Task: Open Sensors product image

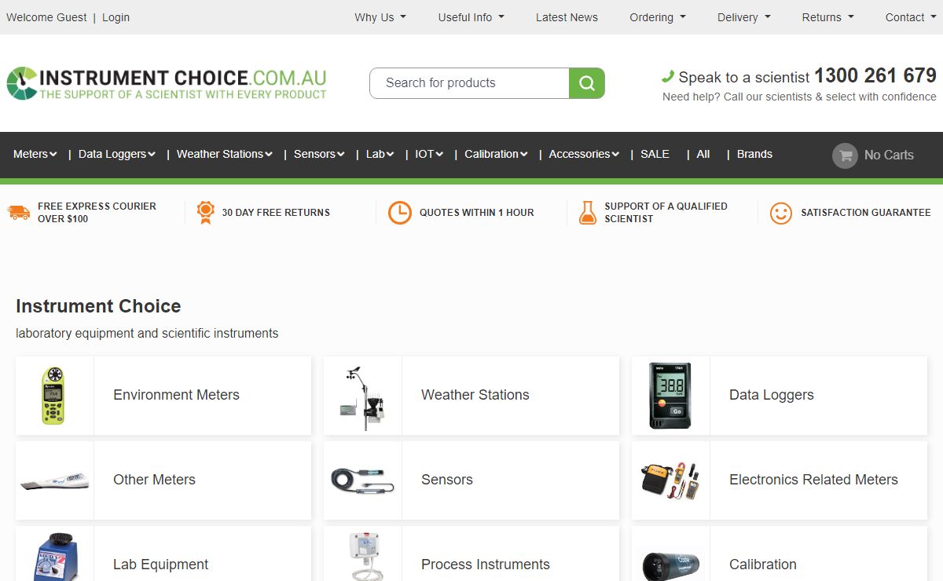Action: click(x=362, y=481)
